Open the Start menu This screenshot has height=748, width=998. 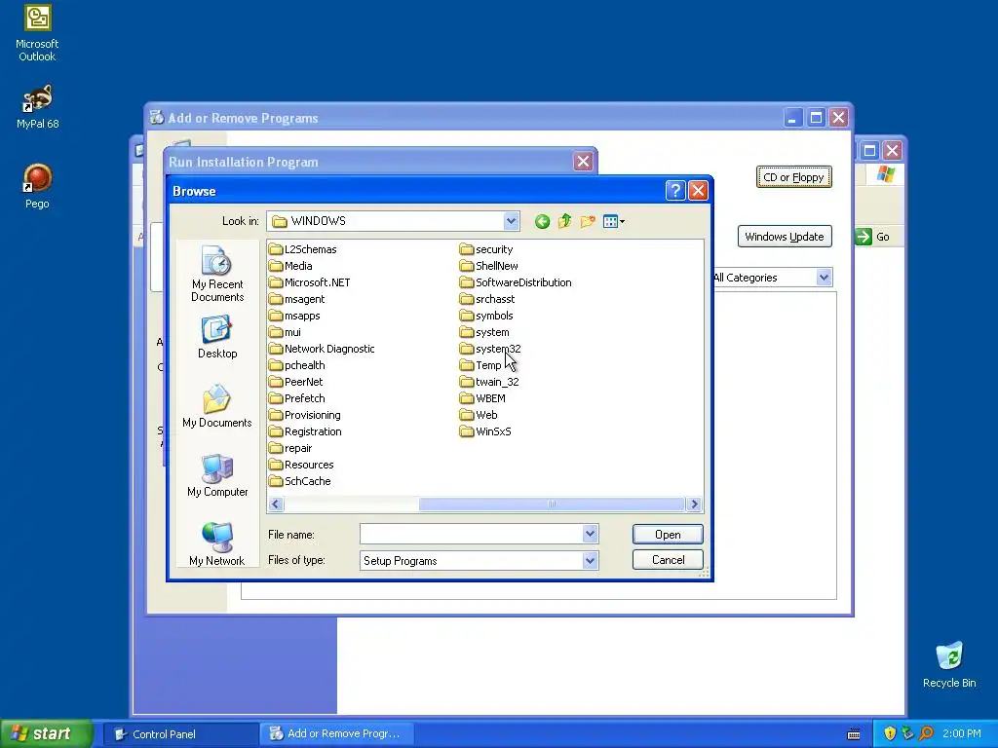(47, 733)
